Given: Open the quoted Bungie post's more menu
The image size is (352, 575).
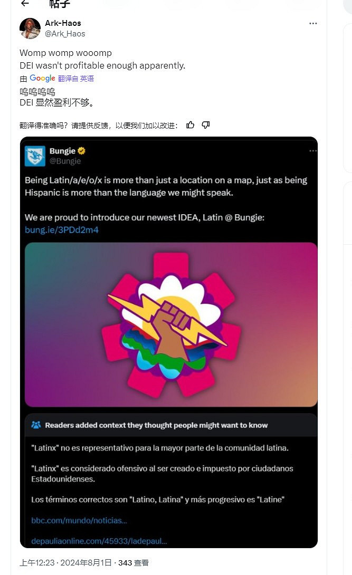Looking at the screenshot, I should pos(312,151).
